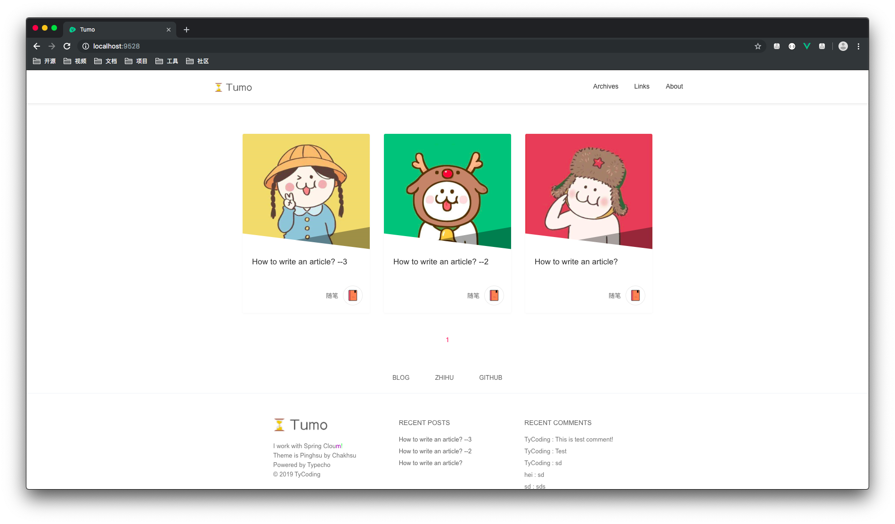Open comment 'TyCoding : This is test comment!'
This screenshot has width=895, height=524.
coord(569,439)
